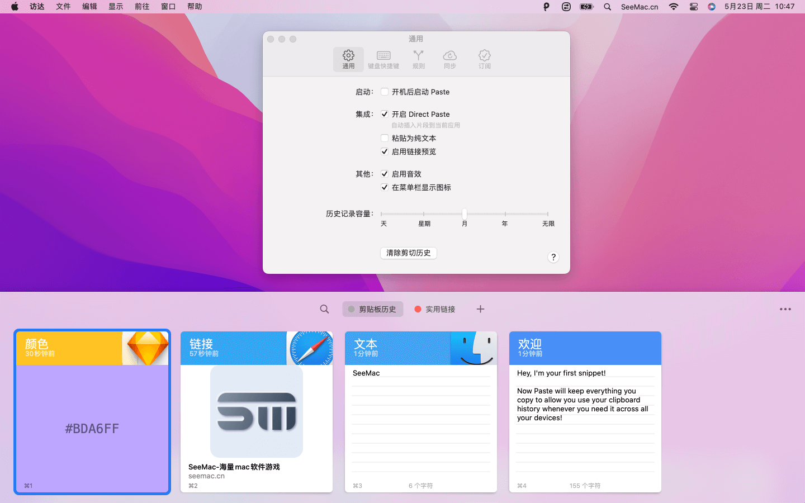The image size is (805, 503).
Task: Click the Paste app menu bar icon
Action: pos(546,7)
